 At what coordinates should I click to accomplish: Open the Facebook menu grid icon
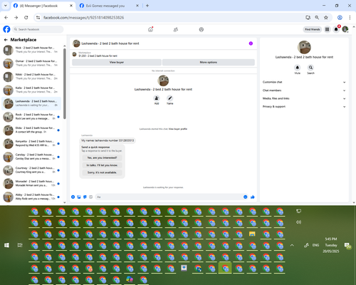pyautogui.click(x=327, y=29)
